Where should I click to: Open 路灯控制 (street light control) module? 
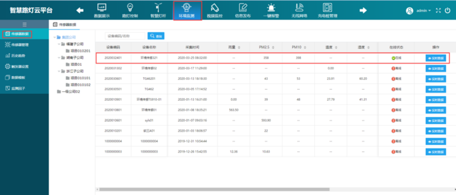click(129, 10)
